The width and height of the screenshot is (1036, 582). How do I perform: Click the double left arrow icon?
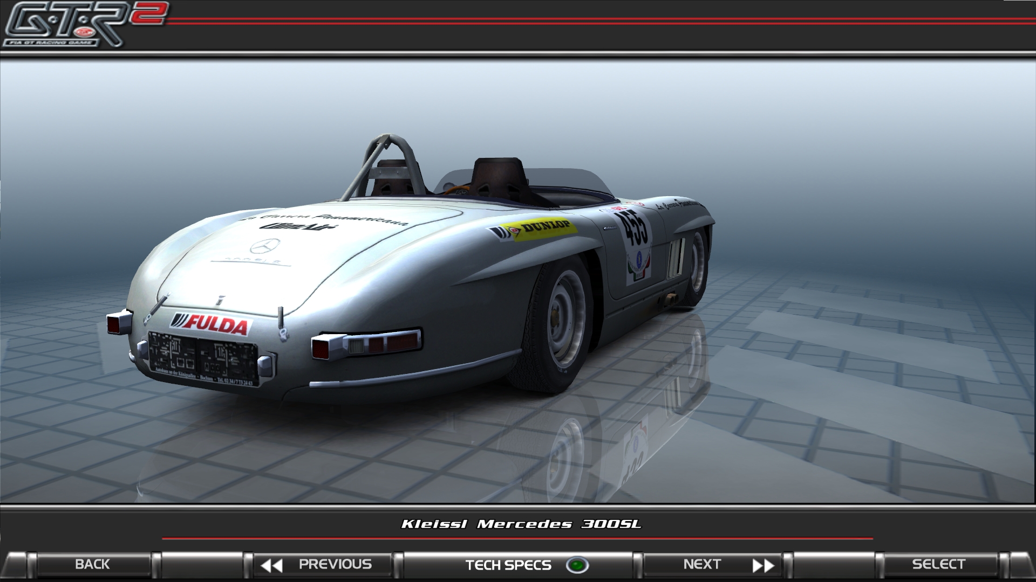(271, 565)
